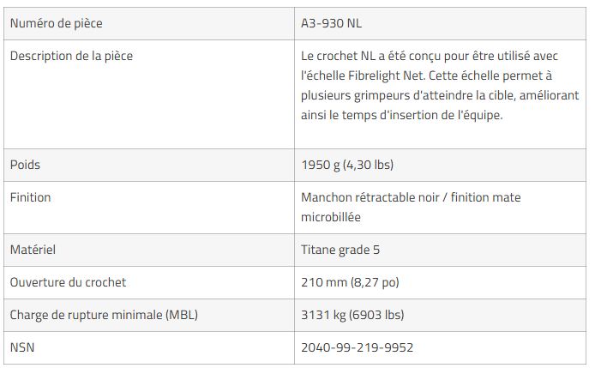Viewport: 595px width, 368px height.
Task: Click the "Poids" row label
Action: point(25,165)
